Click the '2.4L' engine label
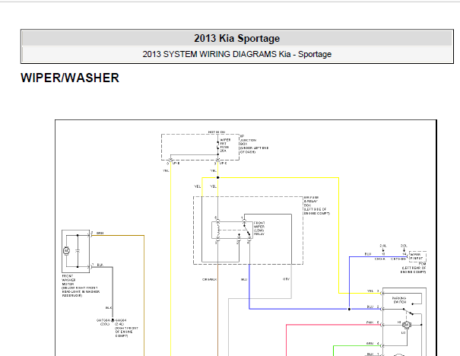This screenshot has width=460, height=356. (x=383, y=246)
